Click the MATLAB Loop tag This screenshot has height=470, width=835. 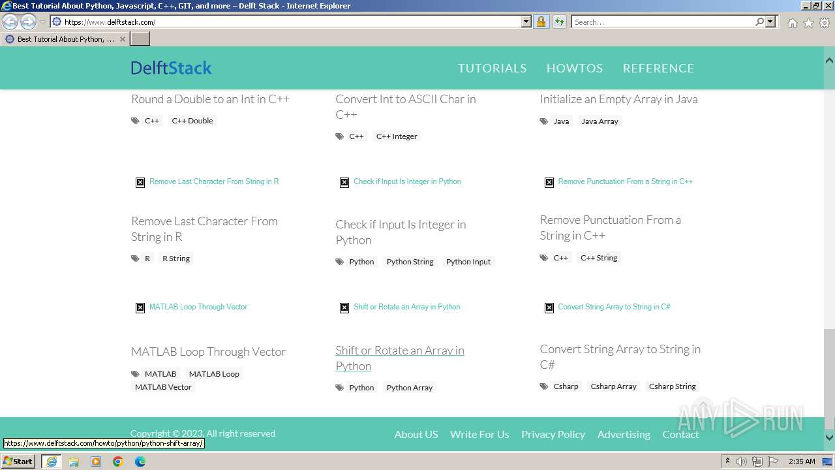pos(214,374)
